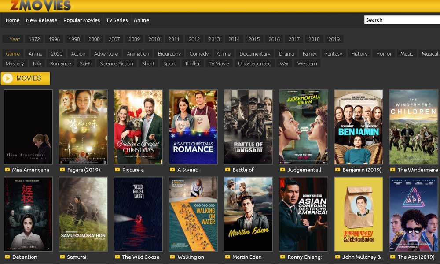Select the Comedy genre filter
The width and height of the screenshot is (440, 264).
[199, 54]
